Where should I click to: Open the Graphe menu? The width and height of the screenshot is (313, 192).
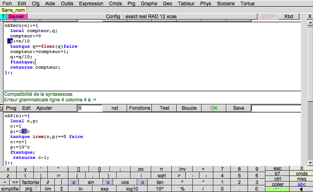pyautogui.click(x=149, y=3)
